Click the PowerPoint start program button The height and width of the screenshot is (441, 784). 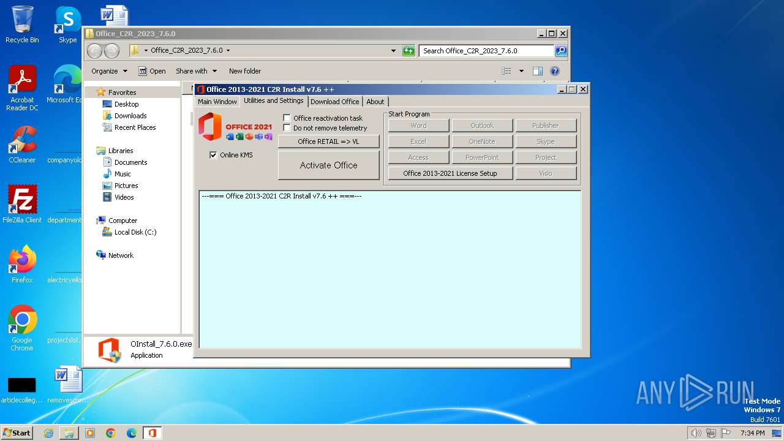[482, 157]
